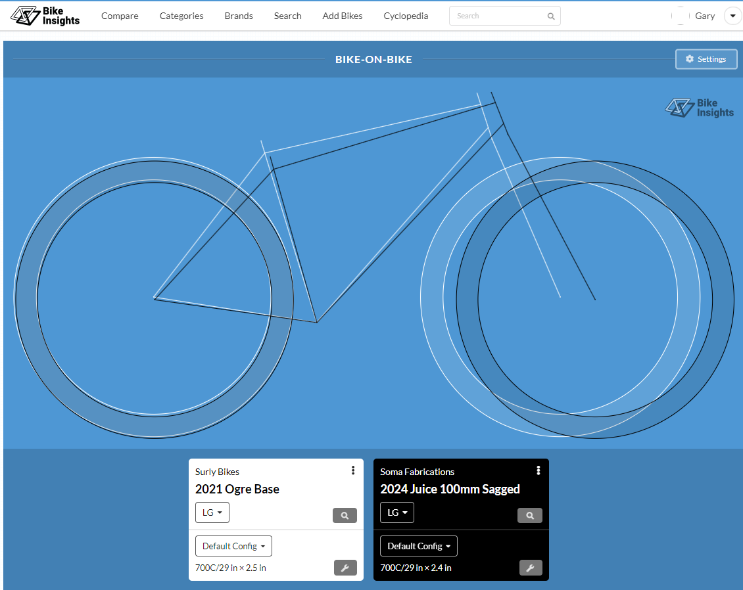Click wrench icon on Surly Ogre card
The height and width of the screenshot is (590, 743).
[345, 568]
